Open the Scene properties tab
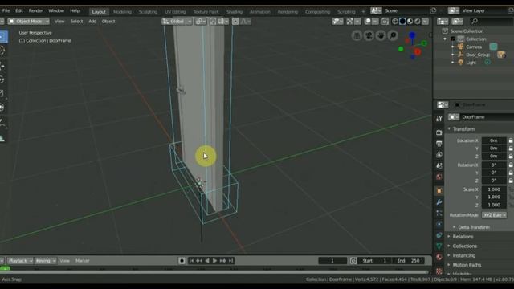Screen dimensions: 514x289 click(439, 166)
